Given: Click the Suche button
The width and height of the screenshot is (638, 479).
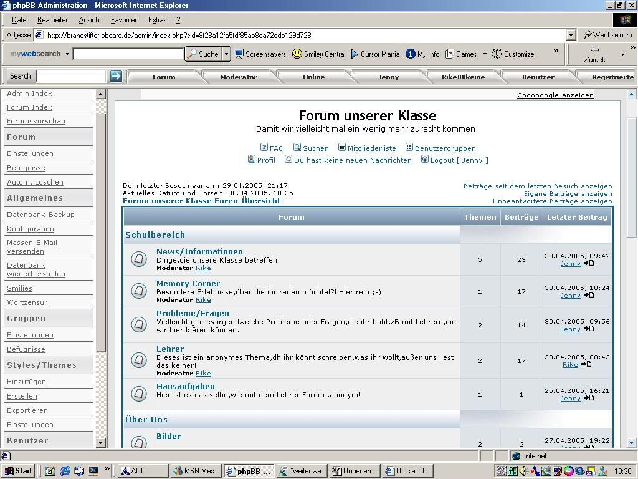Looking at the screenshot, I should click(x=204, y=54).
